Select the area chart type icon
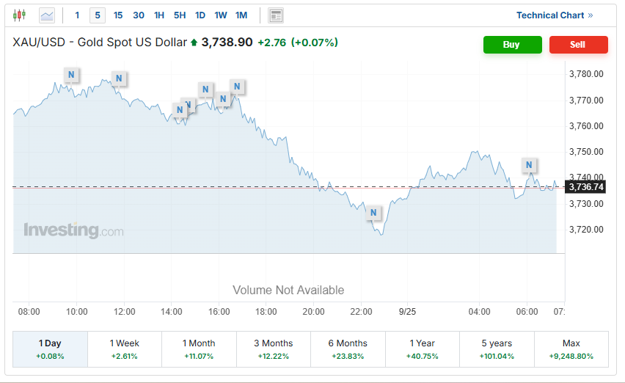Image resolution: width=625 pixels, height=383 pixels. pos(46,15)
